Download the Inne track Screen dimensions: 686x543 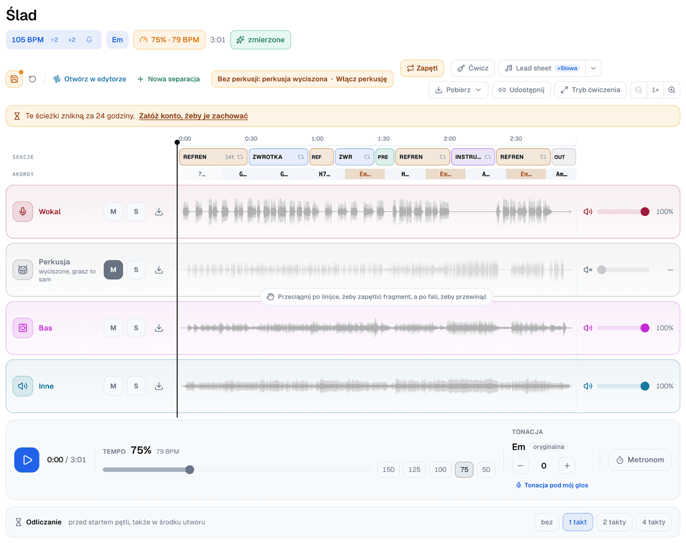[x=159, y=386]
